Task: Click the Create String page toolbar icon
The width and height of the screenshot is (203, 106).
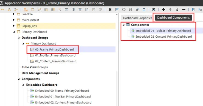Action: click(94, 10)
